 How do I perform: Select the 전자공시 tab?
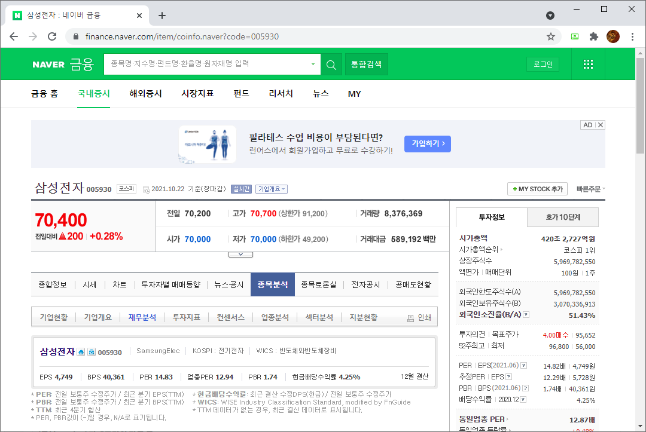pyautogui.click(x=365, y=284)
